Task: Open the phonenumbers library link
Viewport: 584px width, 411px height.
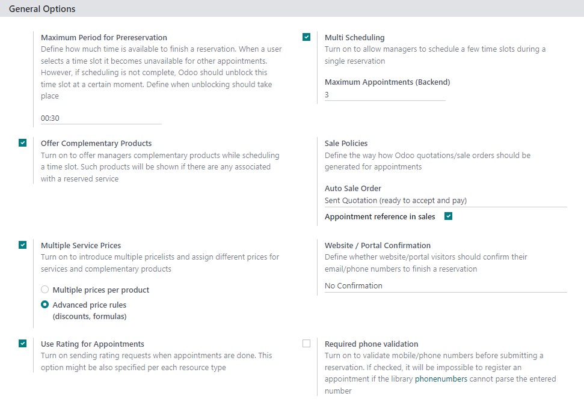Action: [441, 379]
